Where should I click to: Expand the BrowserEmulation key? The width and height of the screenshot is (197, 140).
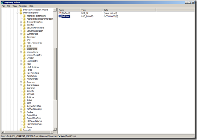(21, 22)
